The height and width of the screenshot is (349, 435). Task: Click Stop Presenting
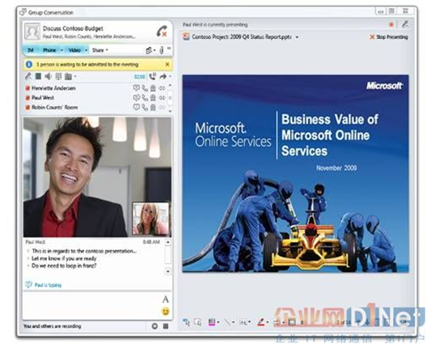[389, 37]
